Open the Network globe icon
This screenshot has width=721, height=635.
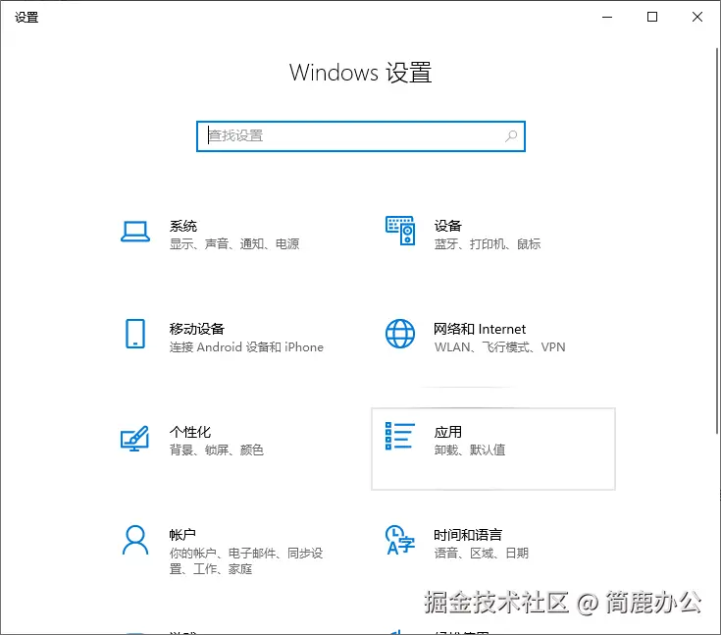pyautogui.click(x=400, y=334)
